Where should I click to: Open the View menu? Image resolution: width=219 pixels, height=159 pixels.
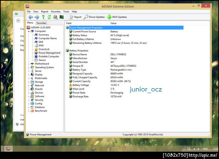(36, 11)
